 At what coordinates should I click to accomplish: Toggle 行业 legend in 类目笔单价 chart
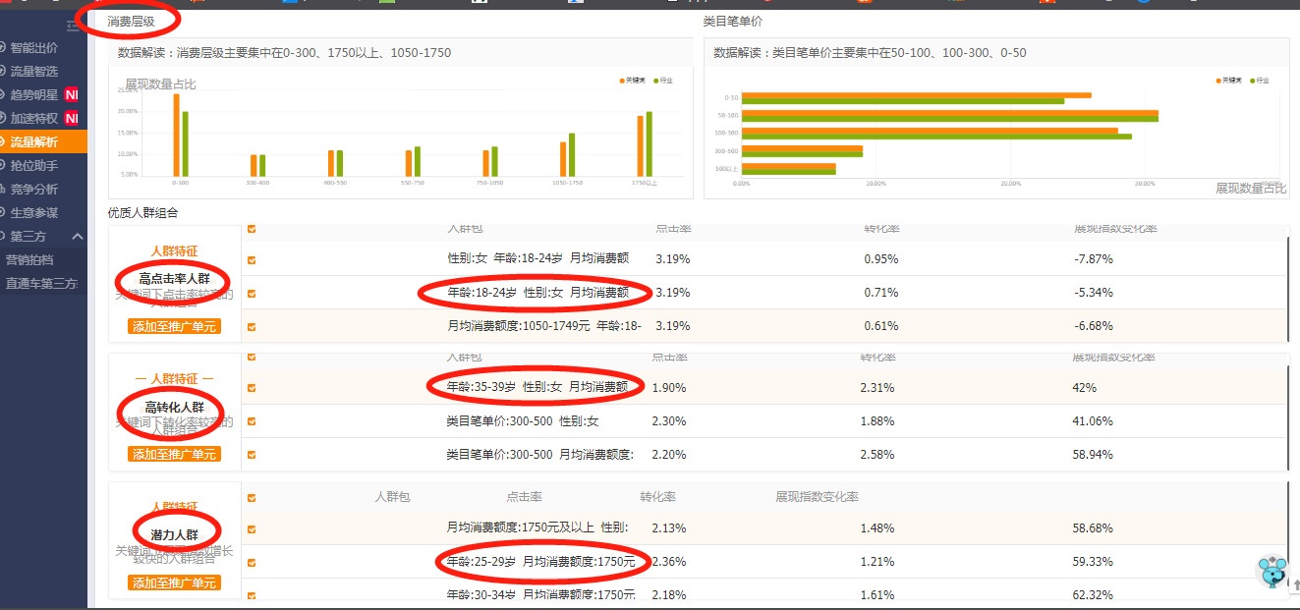1260,81
